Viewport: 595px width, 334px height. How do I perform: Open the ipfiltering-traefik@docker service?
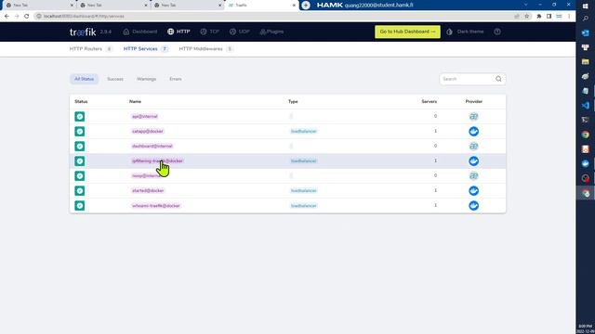click(157, 161)
